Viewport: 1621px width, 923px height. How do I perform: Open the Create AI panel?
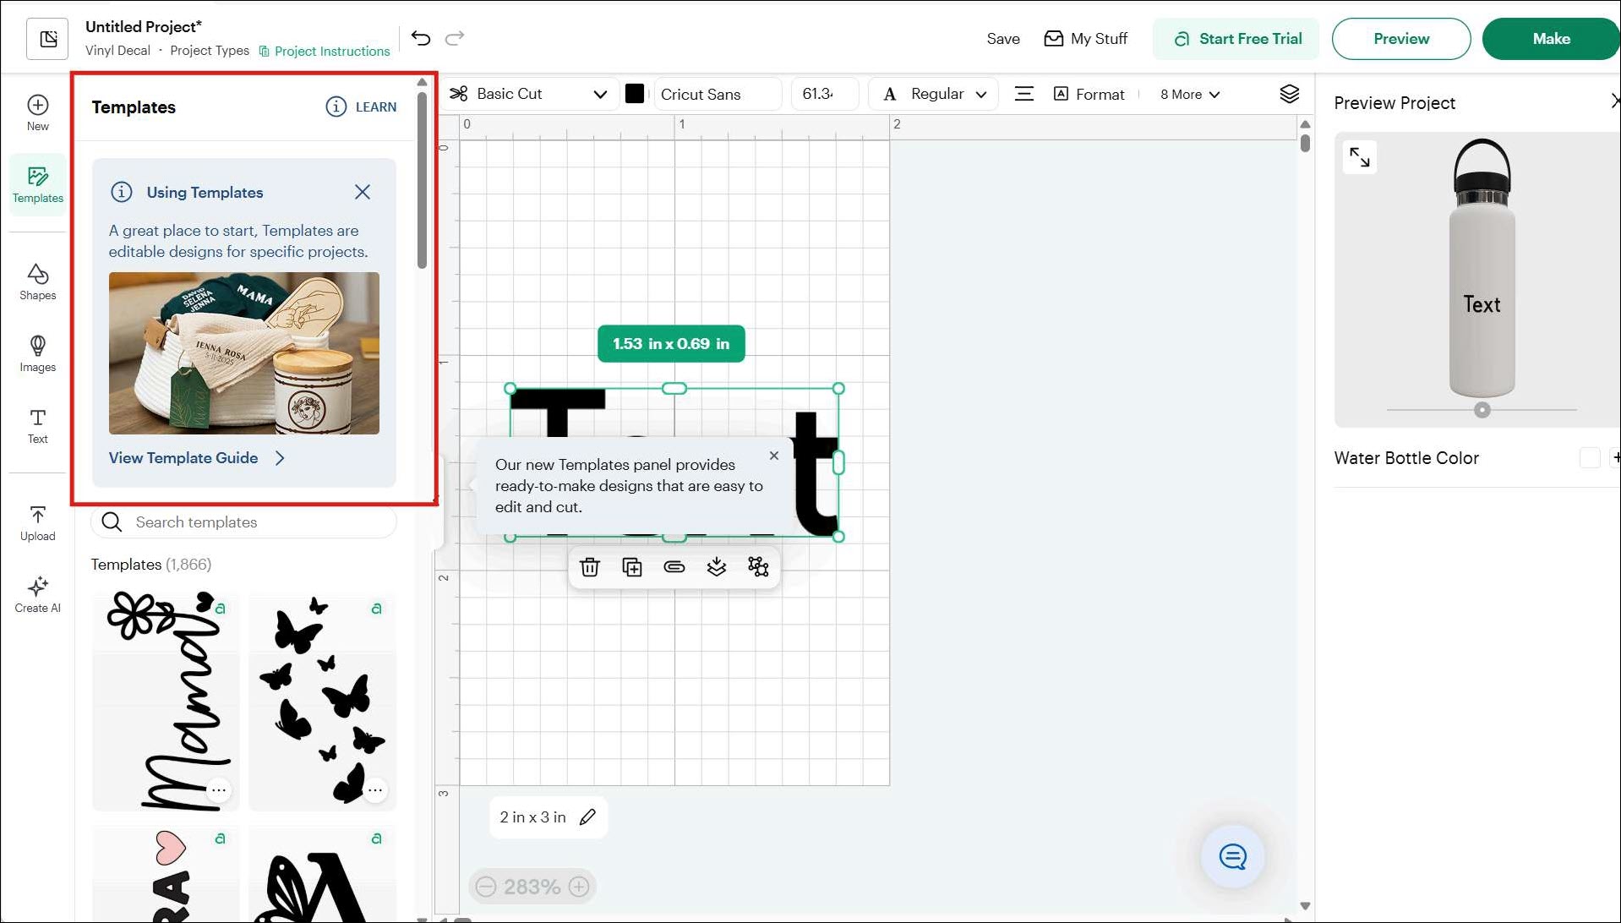coord(38,594)
